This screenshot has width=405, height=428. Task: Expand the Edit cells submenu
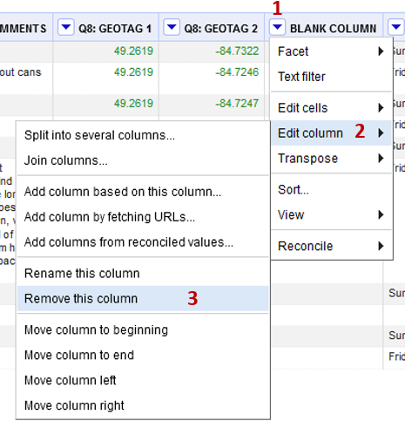coord(331,108)
